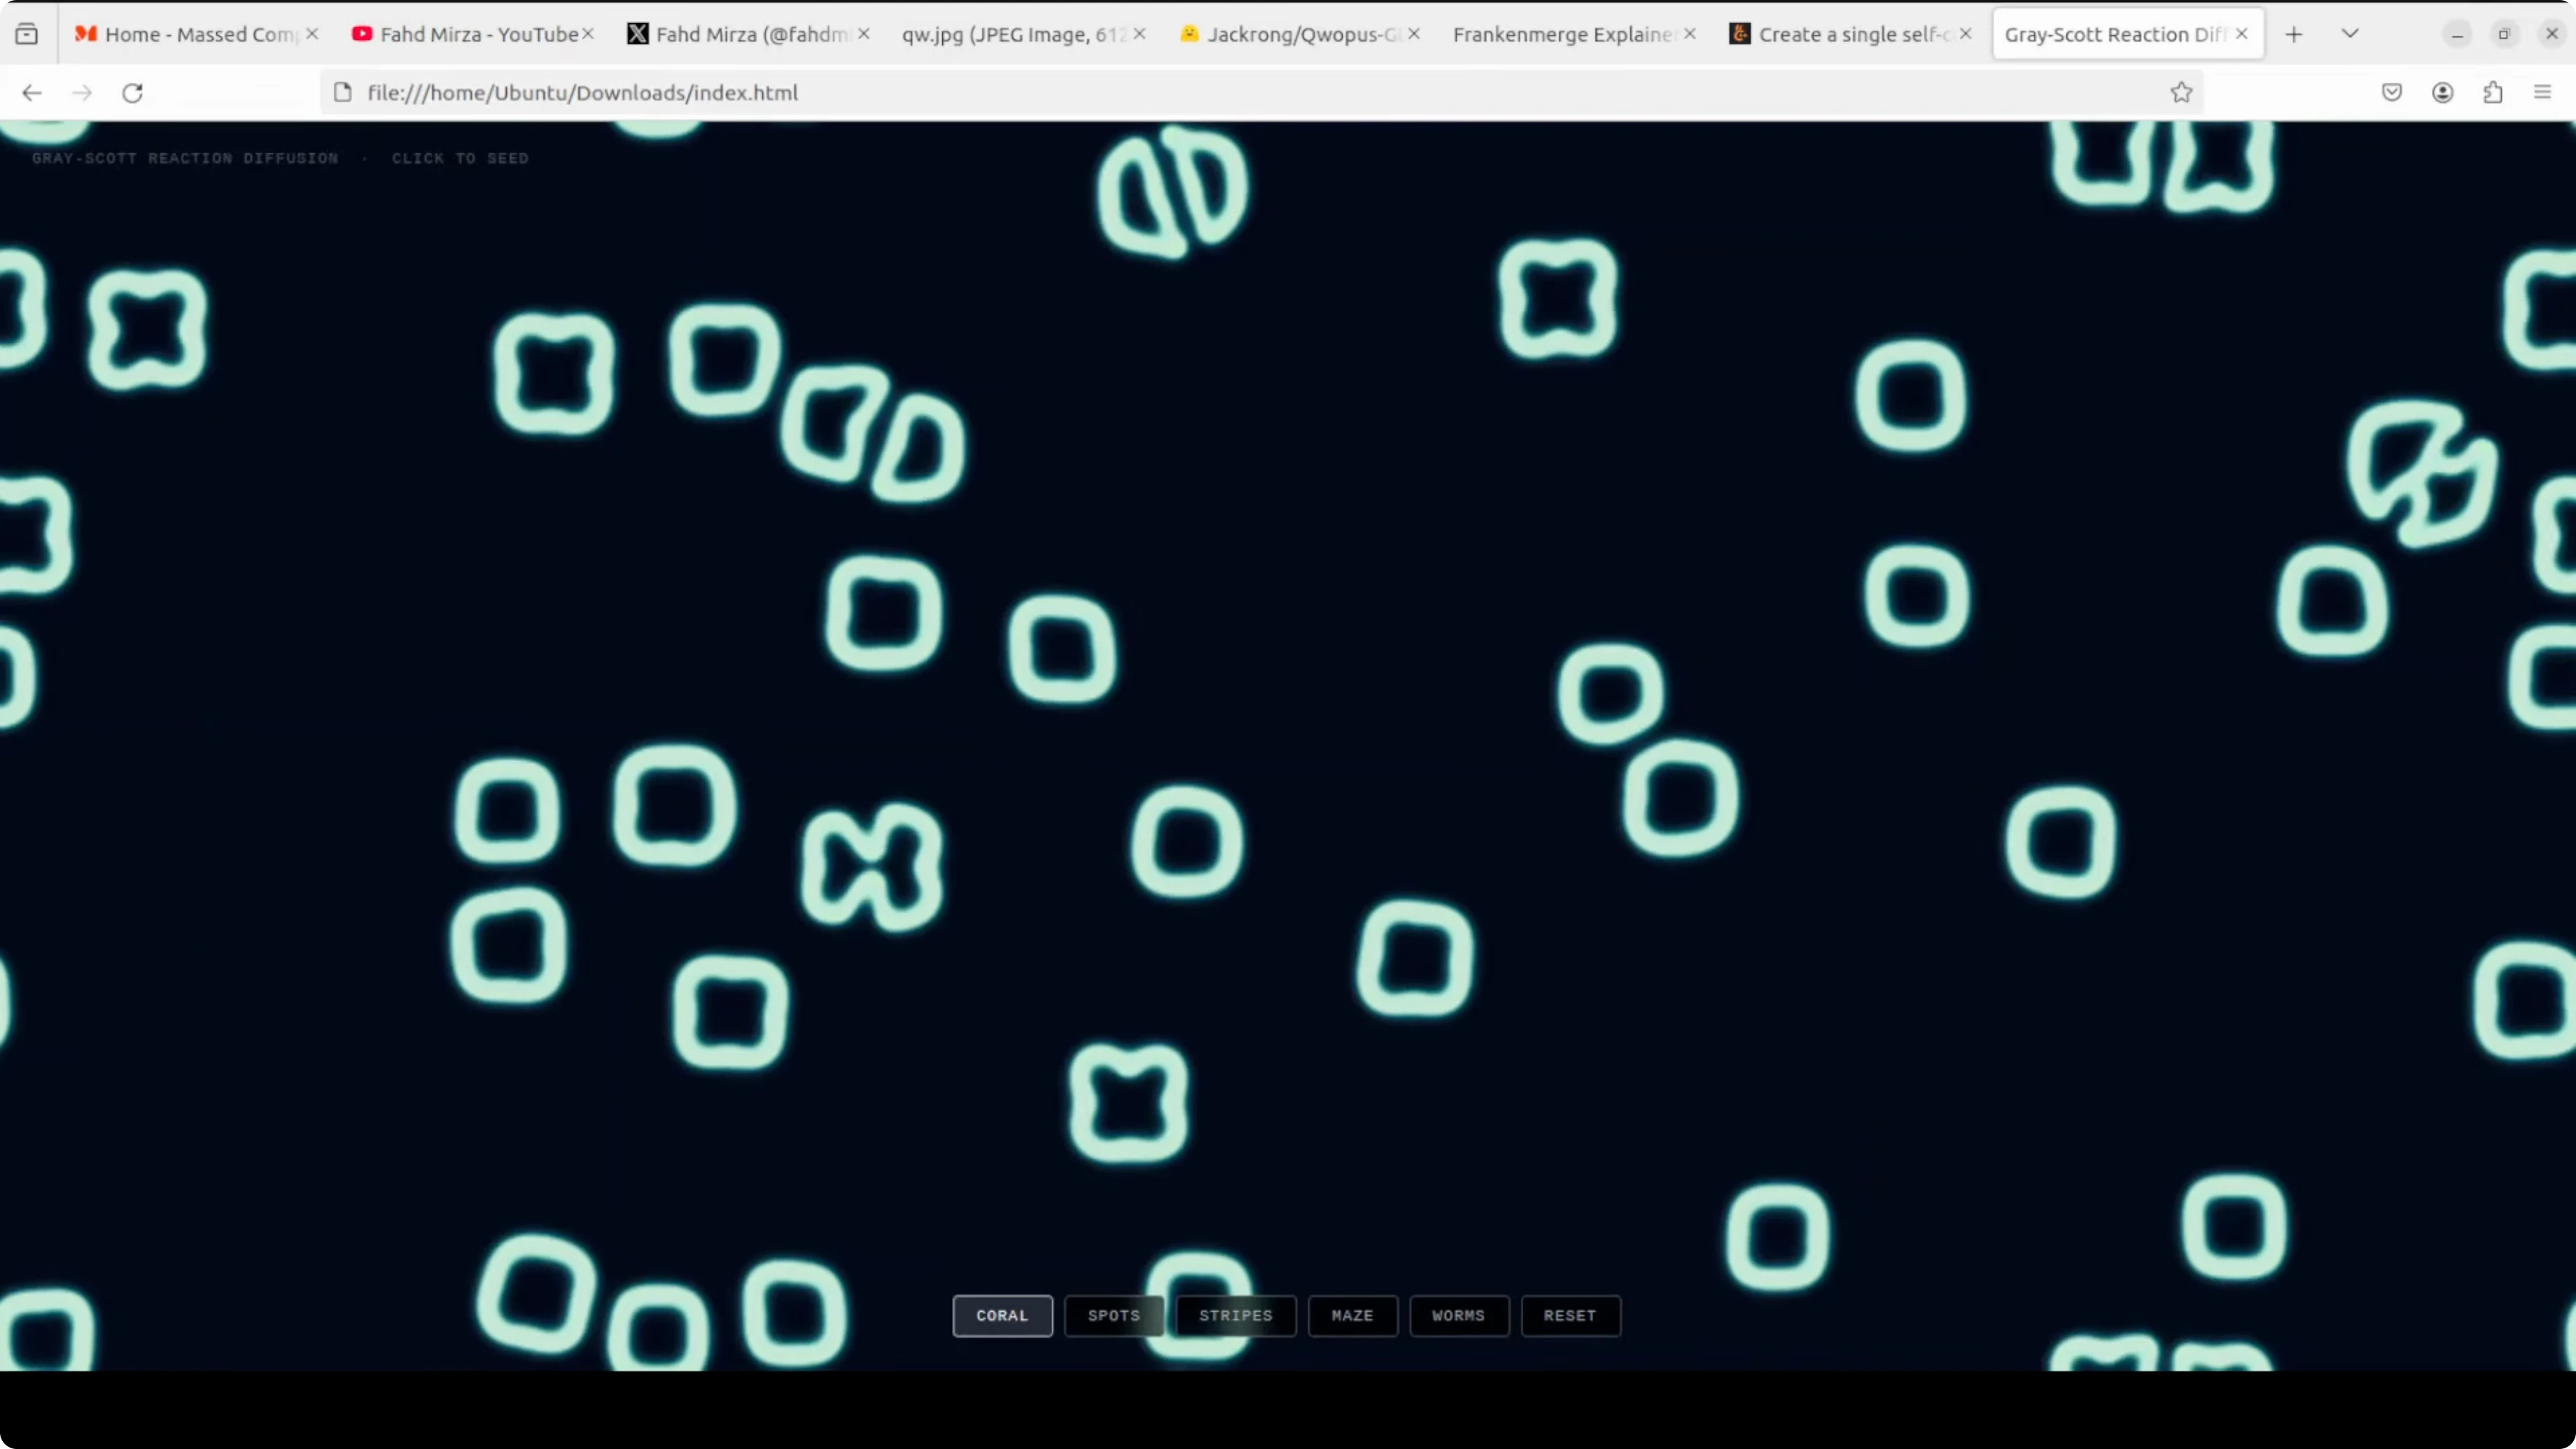The width and height of the screenshot is (2576, 1449).
Task: Open the extensions puzzle icon
Action: pyautogui.click(x=2493, y=93)
